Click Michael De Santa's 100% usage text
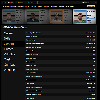The image size is (100, 100). pyautogui.click(x=18, y=17)
